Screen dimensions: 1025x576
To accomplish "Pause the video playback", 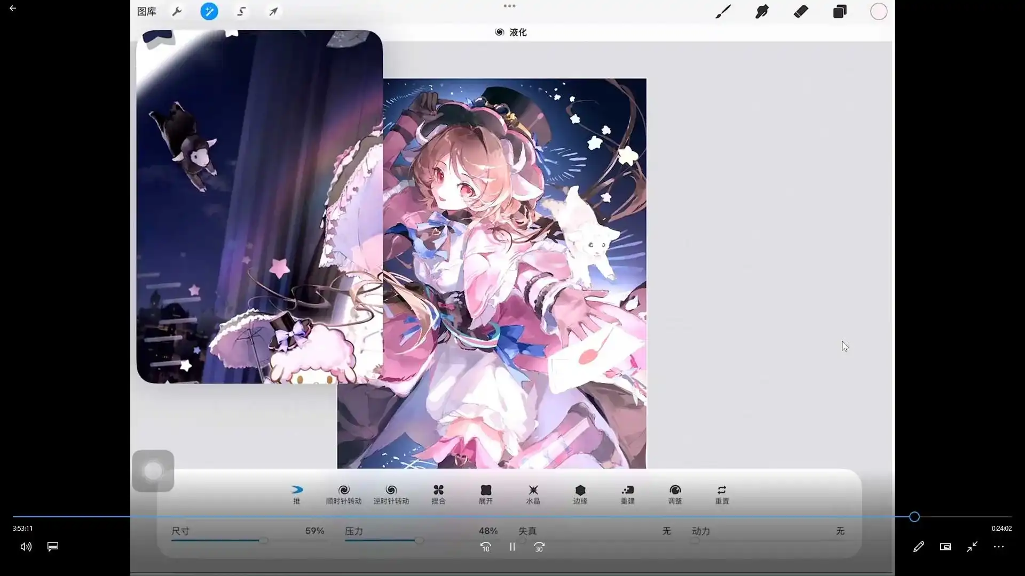I will [x=512, y=547].
